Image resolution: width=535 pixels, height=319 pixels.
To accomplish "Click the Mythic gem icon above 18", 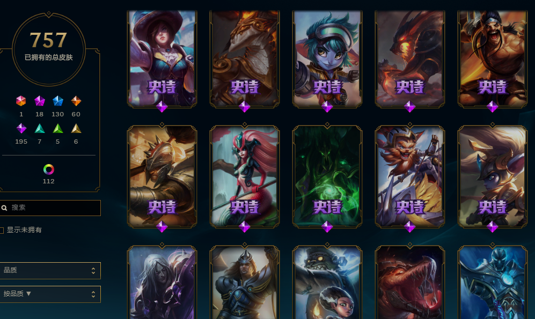I will coord(40,101).
